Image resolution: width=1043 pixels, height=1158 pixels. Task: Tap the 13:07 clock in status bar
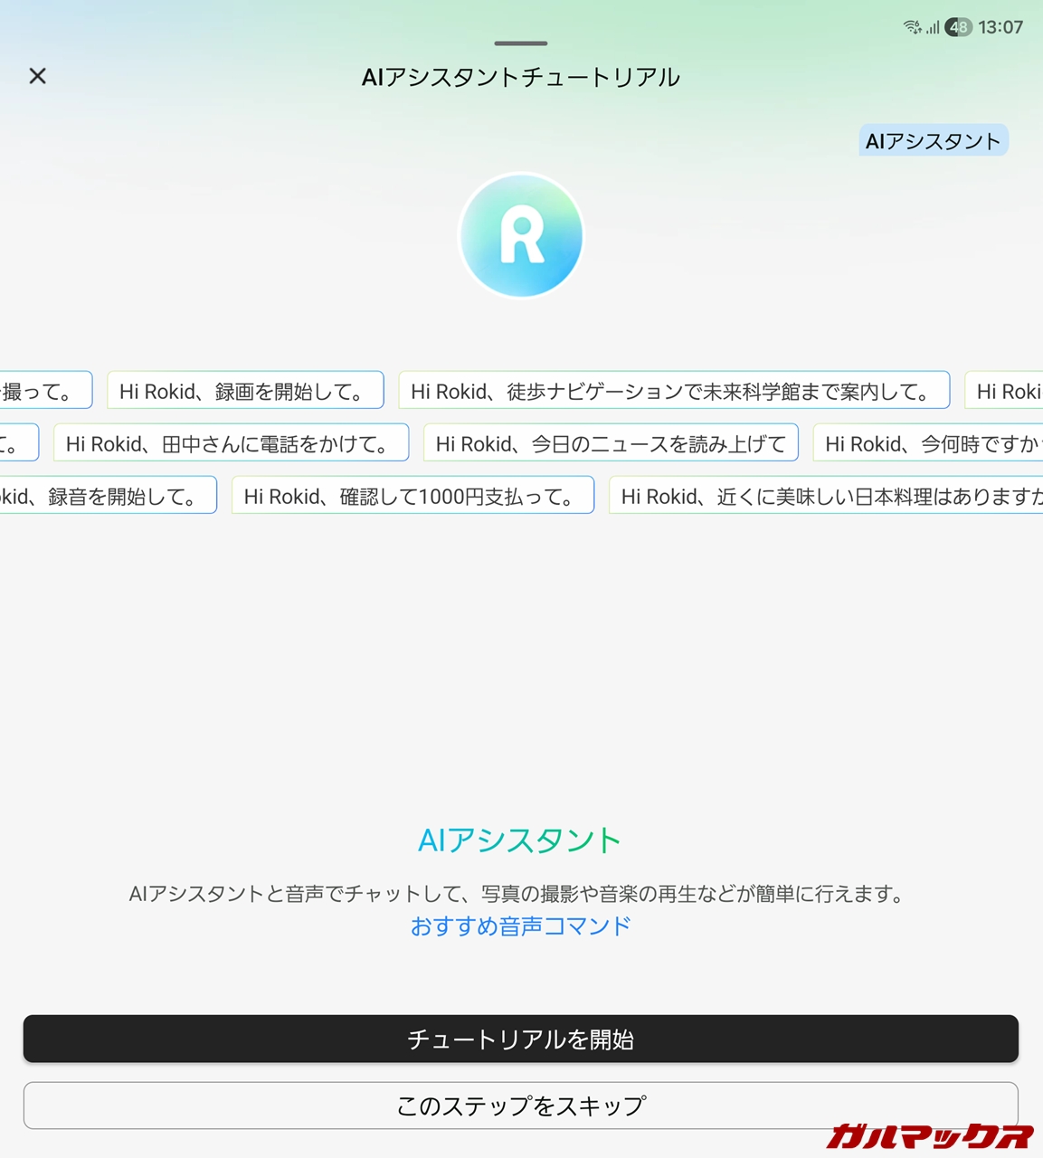click(1000, 27)
